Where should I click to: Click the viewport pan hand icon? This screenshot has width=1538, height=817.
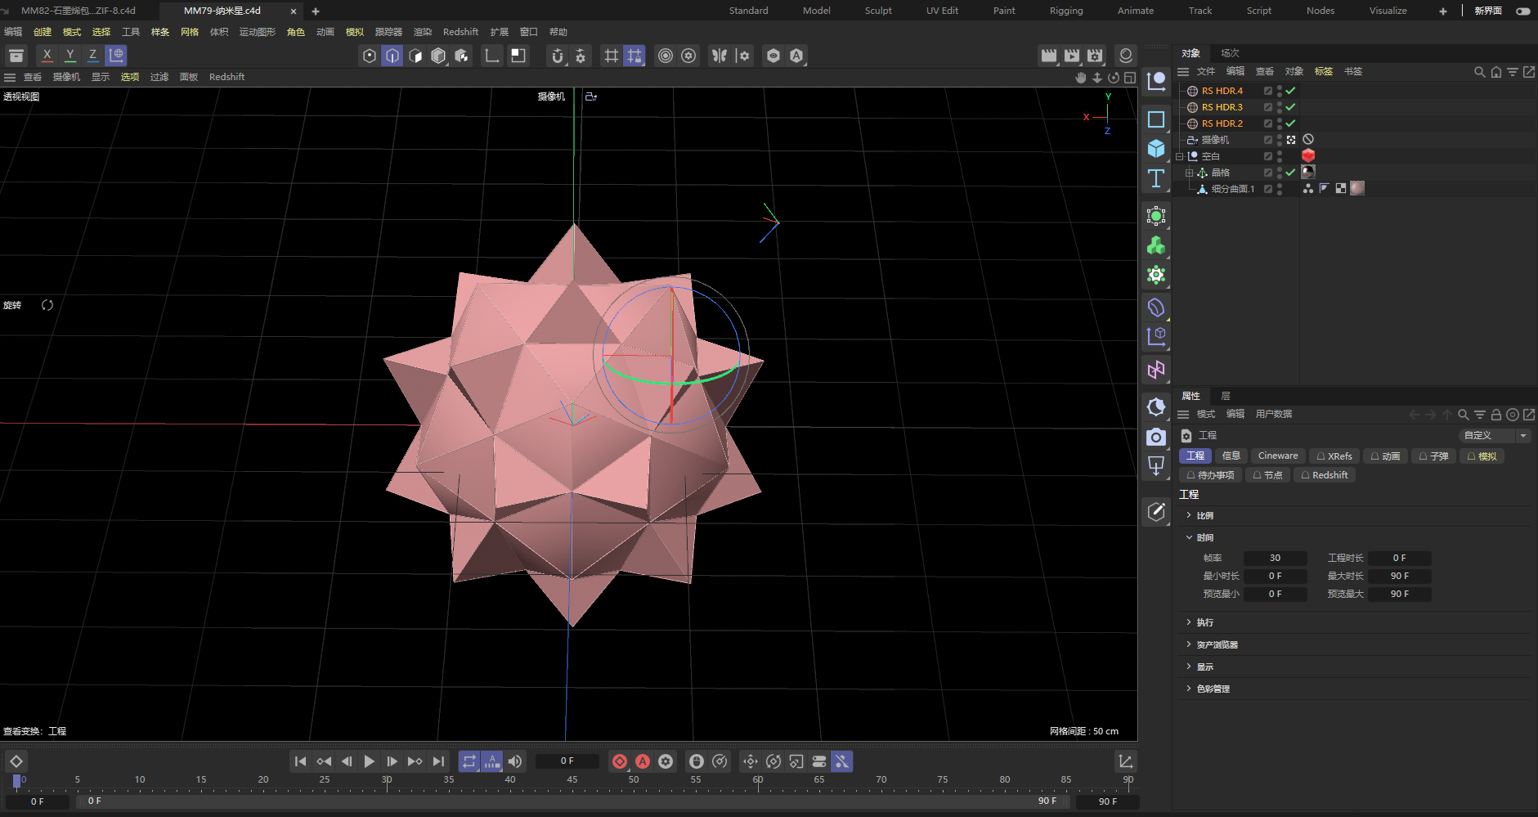click(1081, 78)
